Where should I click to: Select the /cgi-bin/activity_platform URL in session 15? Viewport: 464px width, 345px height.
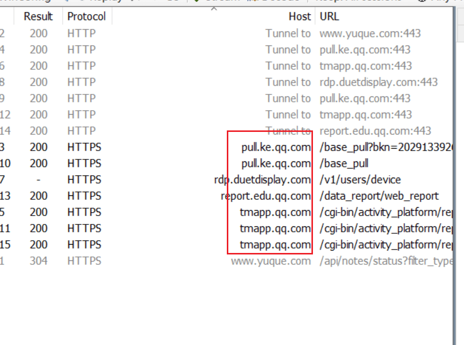point(386,245)
